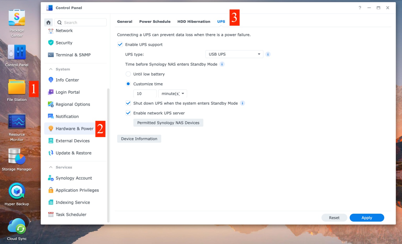The width and height of the screenshot is (402, 244).
Task: Select the UPS tab
Action: 221,21
